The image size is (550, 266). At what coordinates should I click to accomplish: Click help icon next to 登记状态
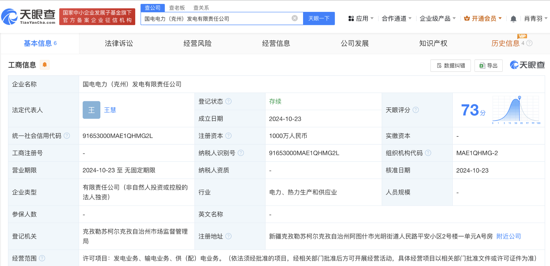coord(229,101)
